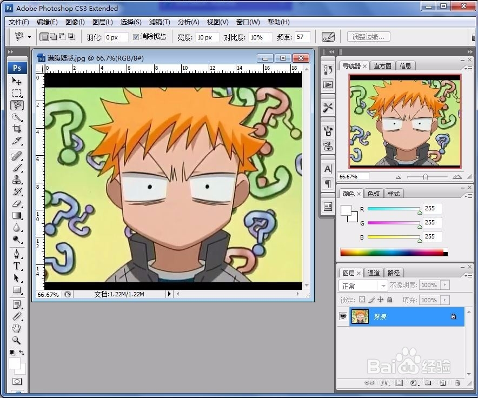Image resolution: width=478 pixels, height=398 pixels.
Task: Select the Path Selection tool
Action: [x=17, y=278]
